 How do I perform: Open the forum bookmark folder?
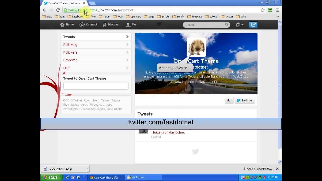coord(104,17)
